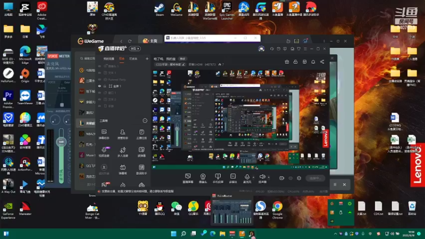Toggle visibility of 文本 1 source
This screenshot has width=425, height=239.
point(99,73)
